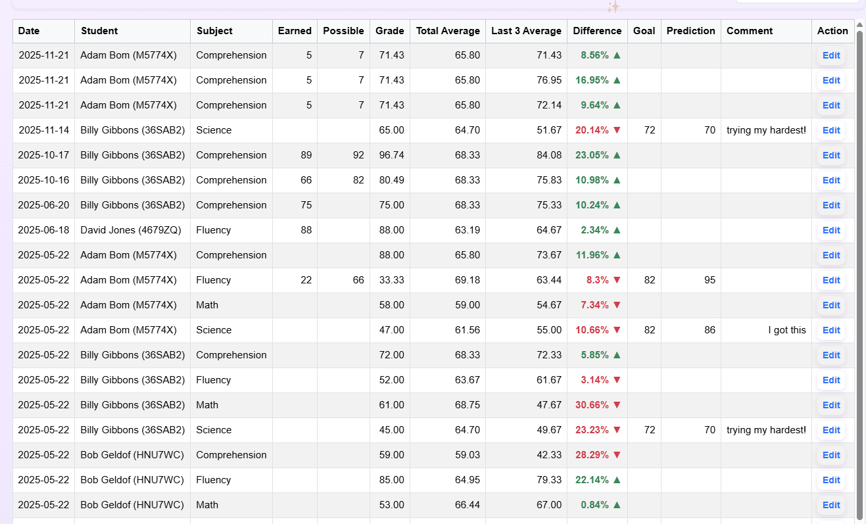Click the Difference column header

click(x=597, y=31)
